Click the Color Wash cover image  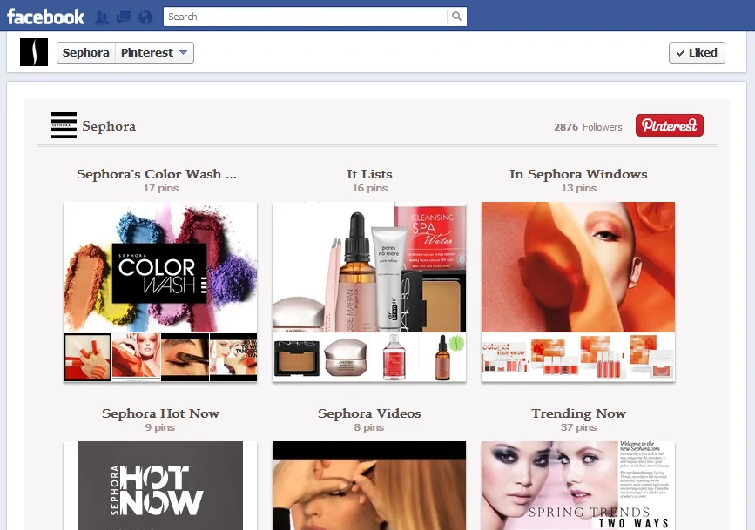click(x=160, y=267)
